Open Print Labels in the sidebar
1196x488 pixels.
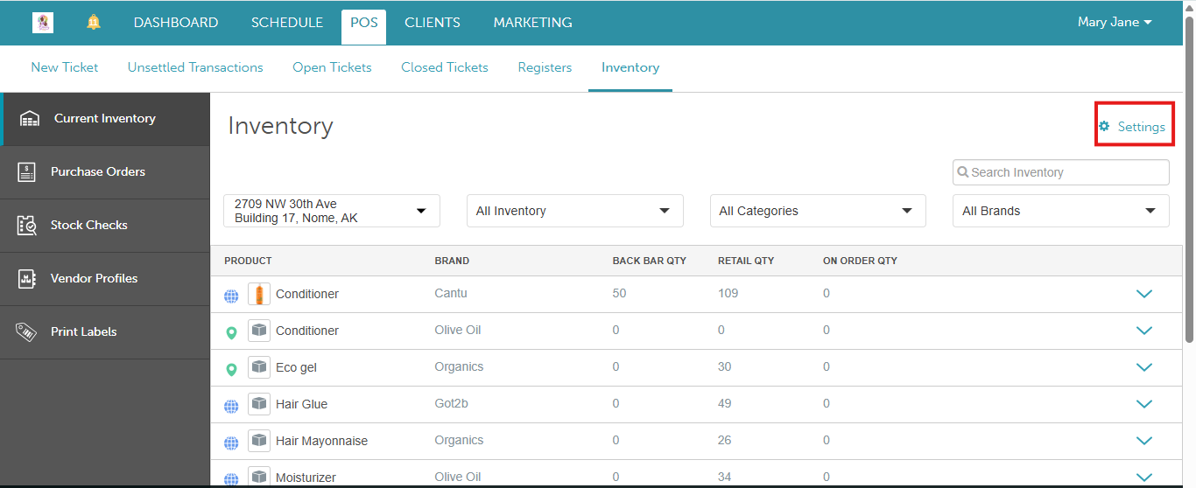coord(105,332)
